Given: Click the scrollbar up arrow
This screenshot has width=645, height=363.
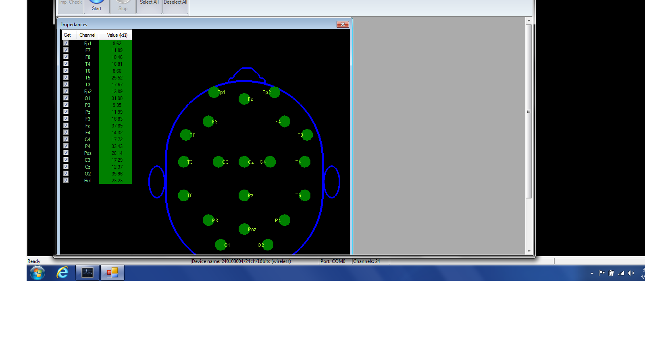Looking at the screenshot, I should (x=529, y=21).
